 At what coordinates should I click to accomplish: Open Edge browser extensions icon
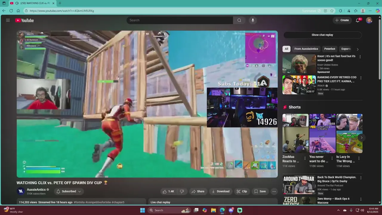(x=341, y=11)
